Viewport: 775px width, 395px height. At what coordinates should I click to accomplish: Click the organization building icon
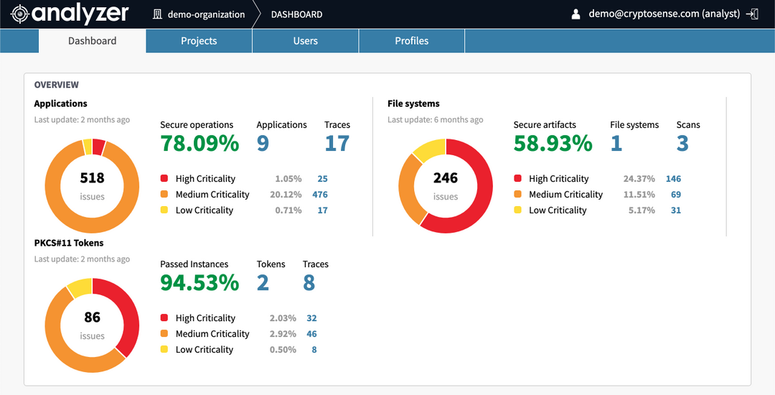[157, 14]
